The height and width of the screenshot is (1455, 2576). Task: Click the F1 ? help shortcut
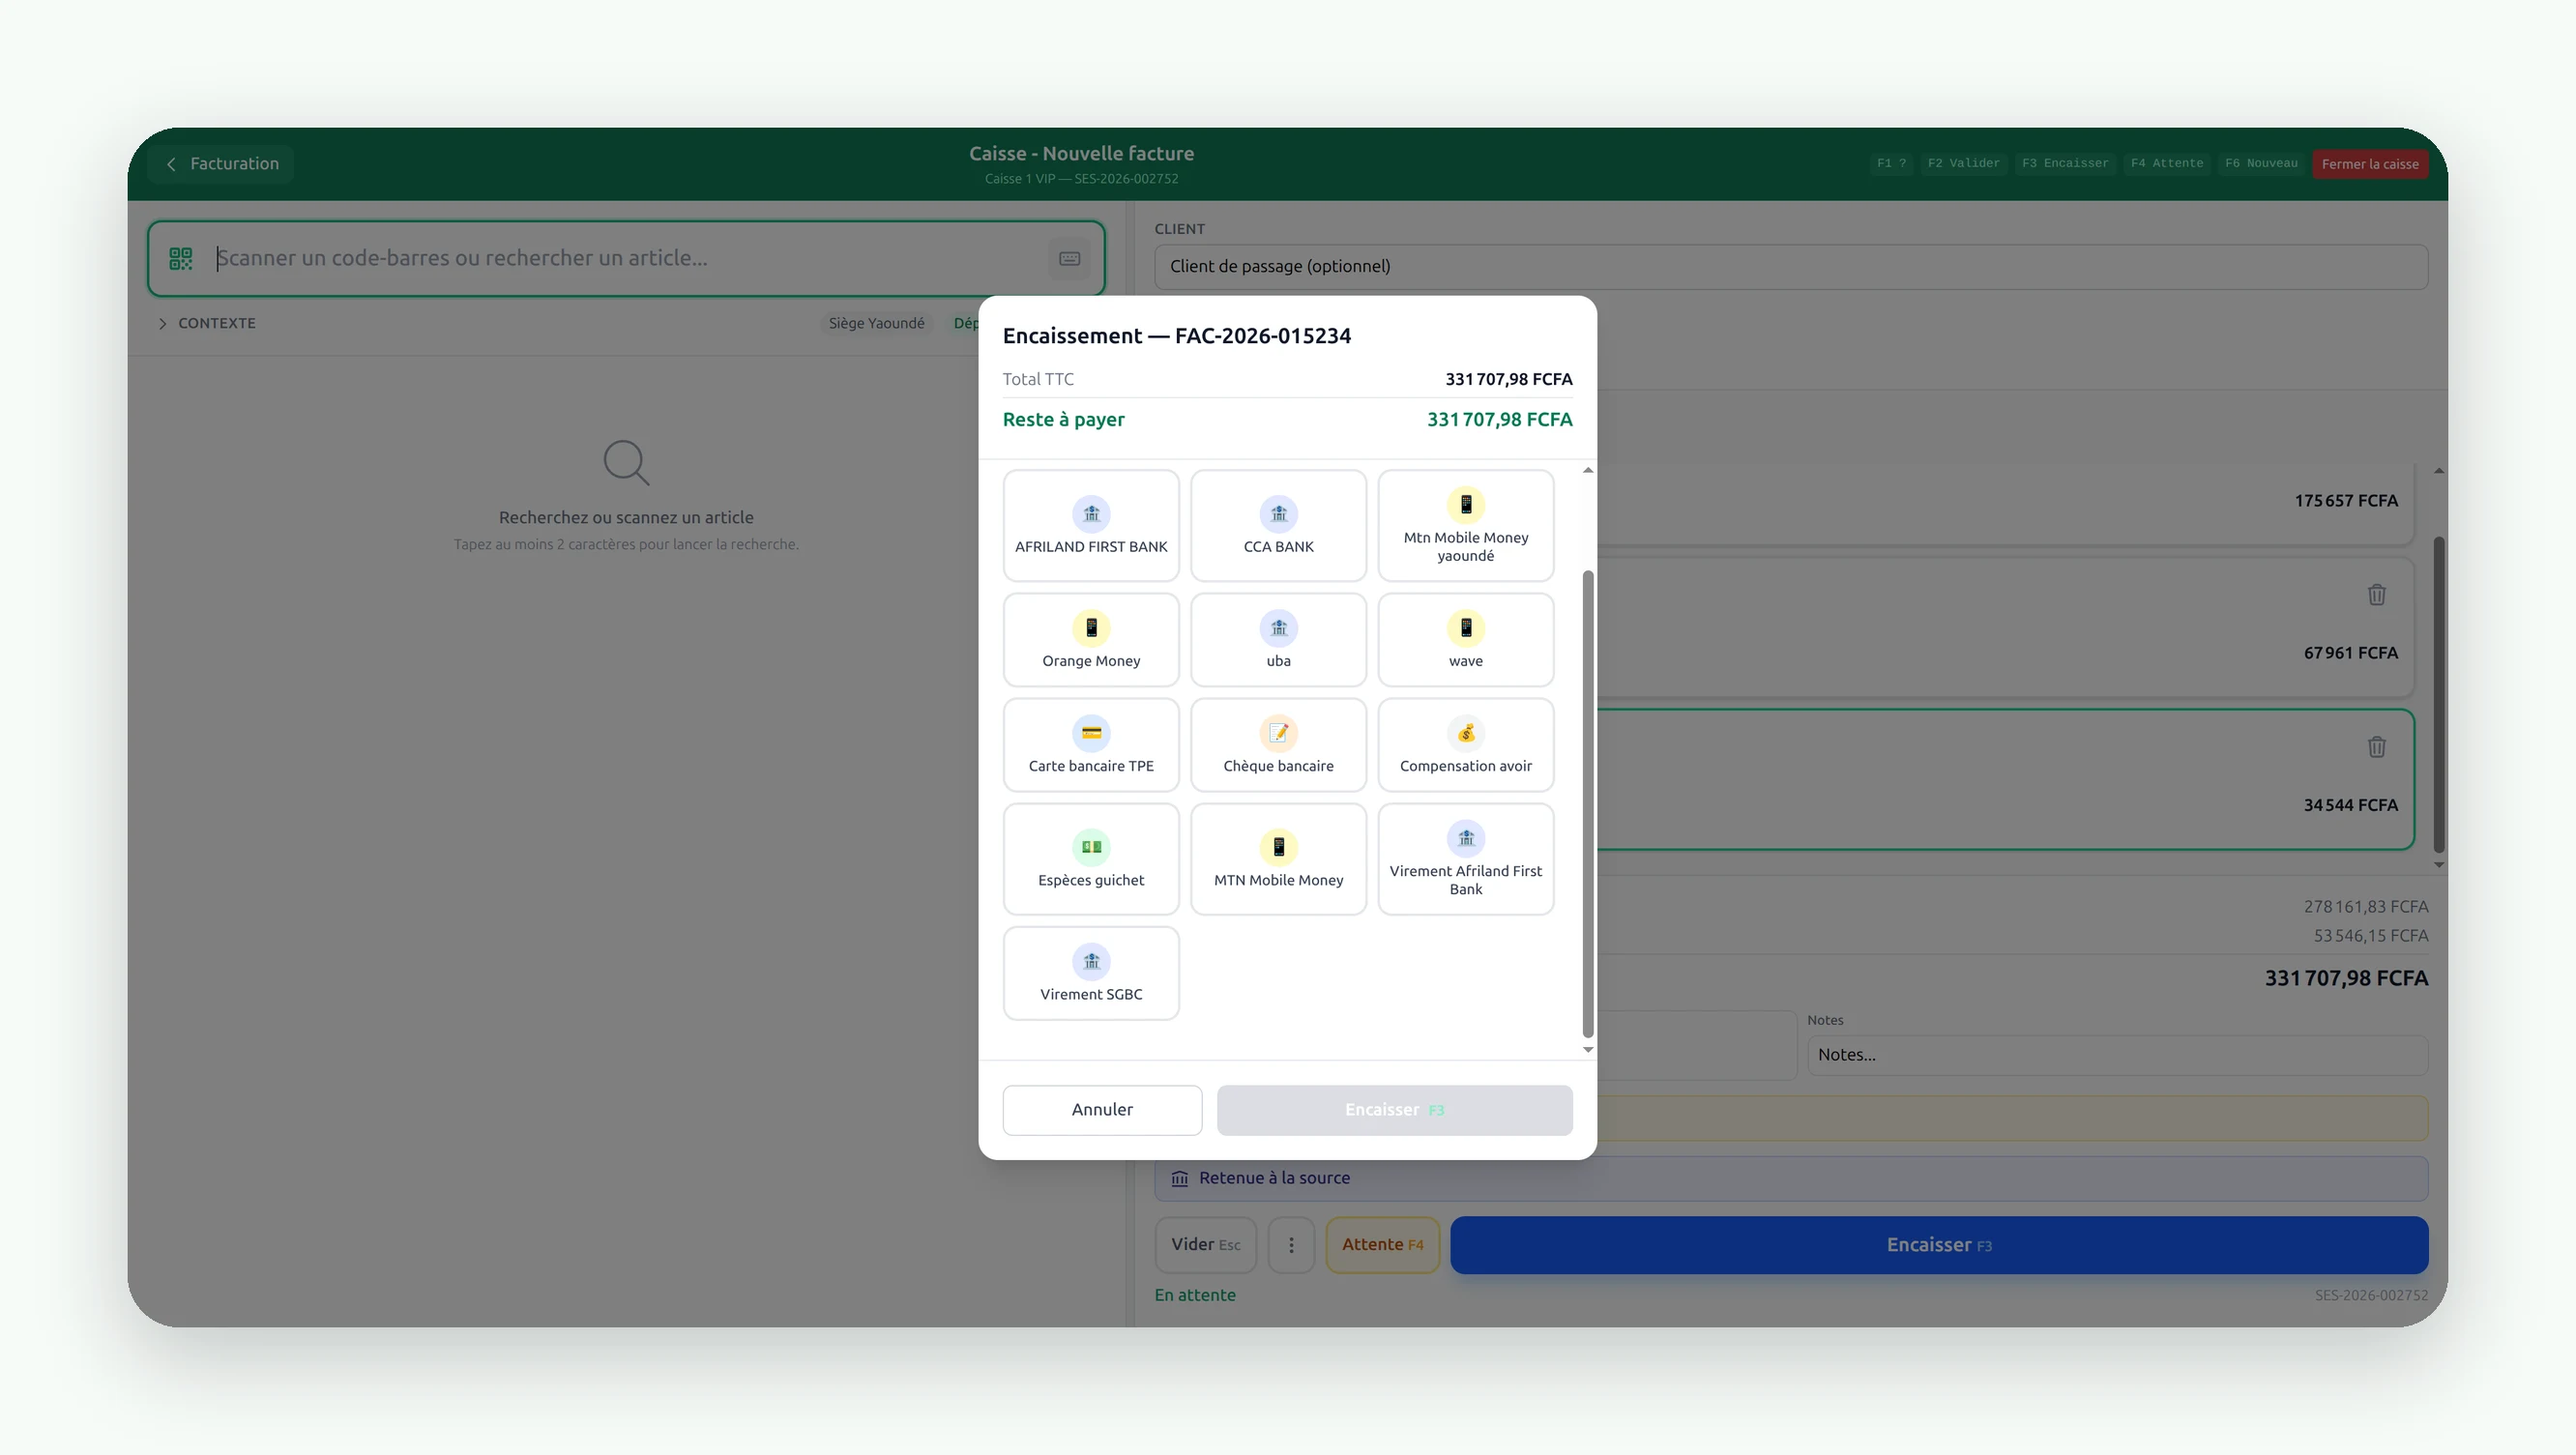(x=1890, y=163)
